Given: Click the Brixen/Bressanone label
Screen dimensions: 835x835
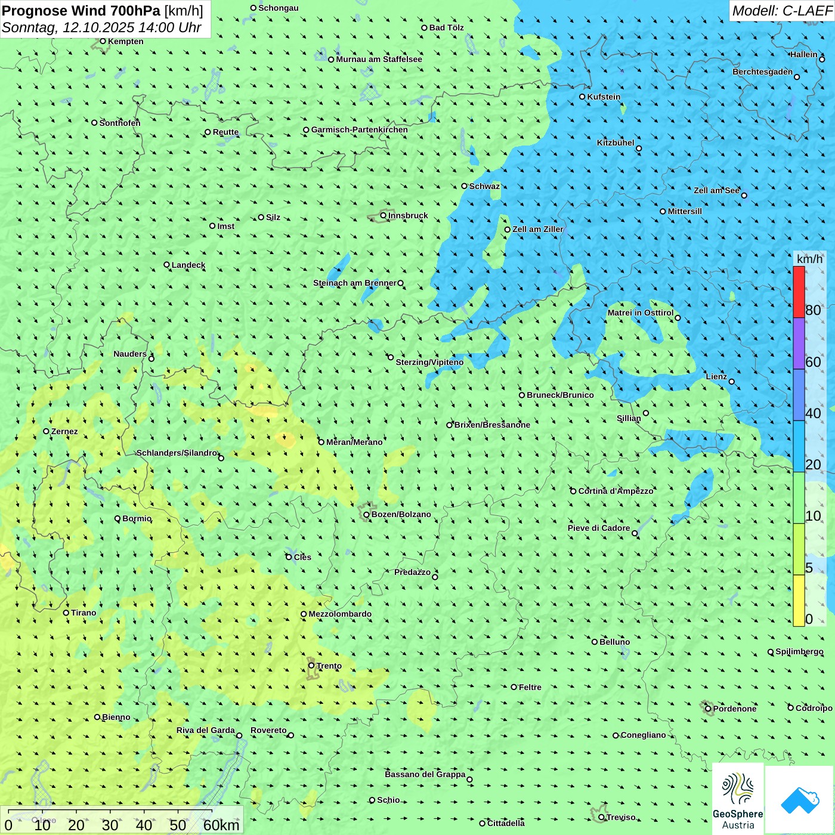Looking at the screenshot, I should point(492,425).
